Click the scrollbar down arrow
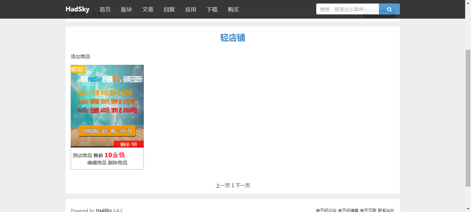Image resolution: width=471 pixels, height=212 pixels. pos(468,209)
